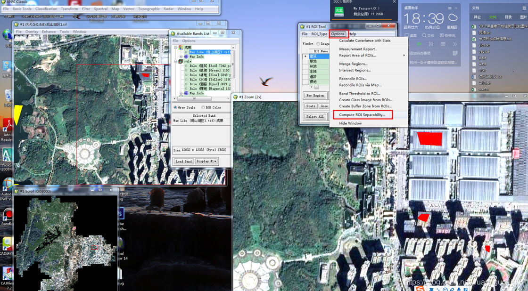Collapse the 桌面助手 widget with chevron
This screenshot has width=528, height=291.
coord(456,8)
